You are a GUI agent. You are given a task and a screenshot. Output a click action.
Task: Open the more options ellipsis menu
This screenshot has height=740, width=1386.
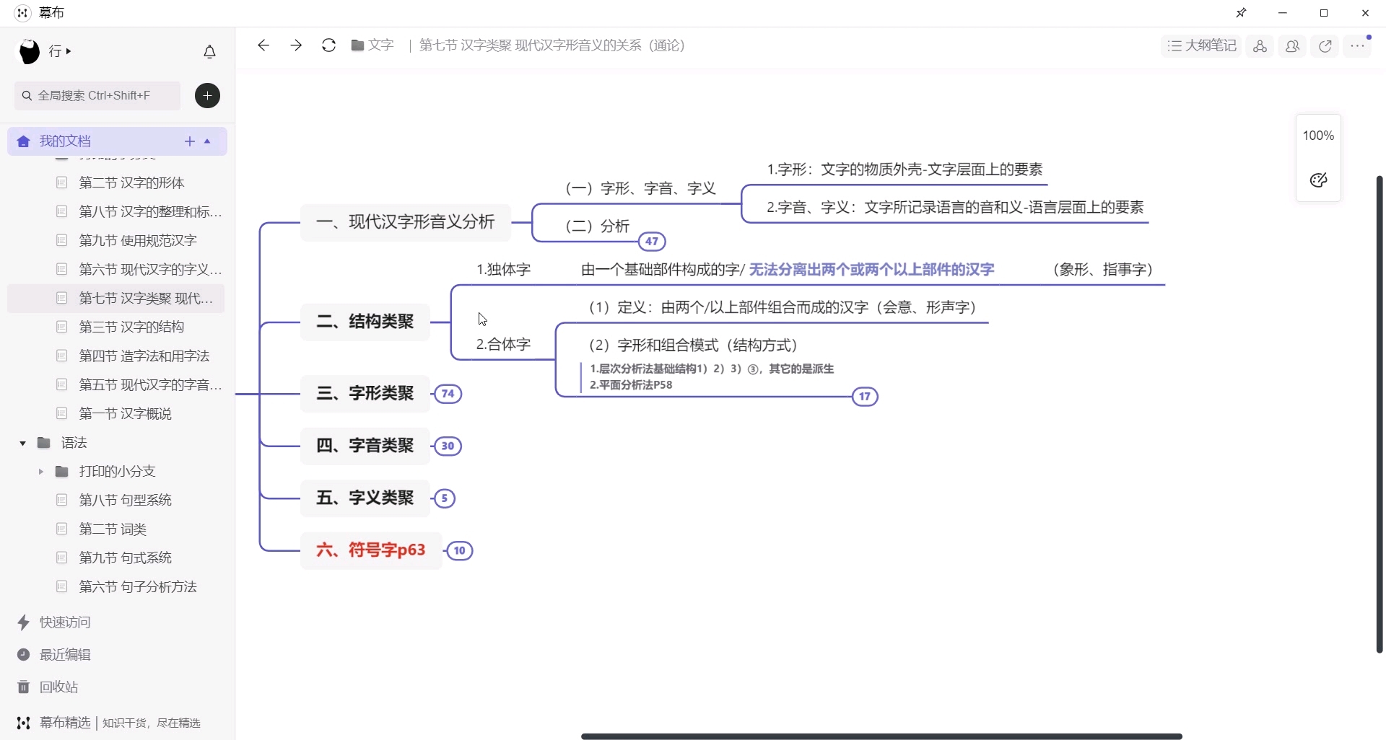[1358, 46]
